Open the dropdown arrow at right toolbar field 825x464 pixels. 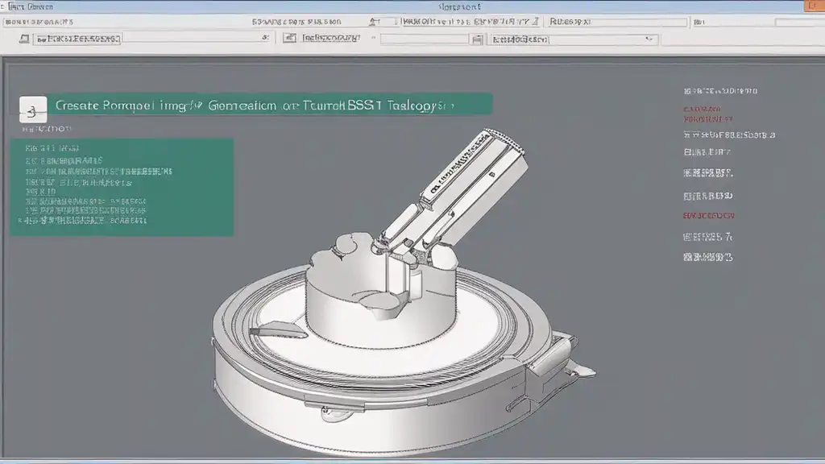click(x=646, y=38)
